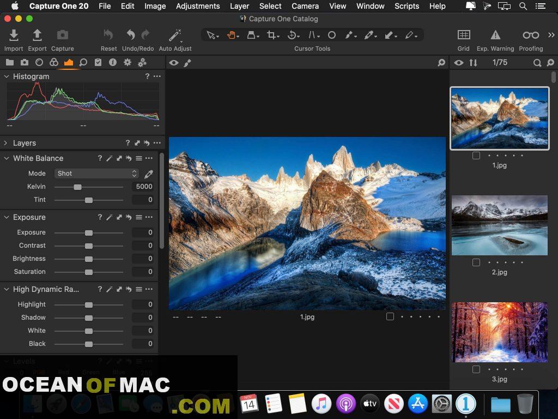Select the Spot Removal circle tool
The width and height of the screenshot is (558, 419).
coord(332,35)
